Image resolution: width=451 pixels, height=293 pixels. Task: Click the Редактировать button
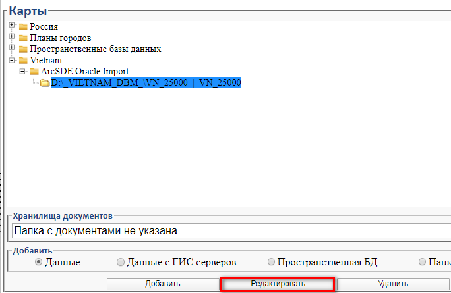point(278,284)
